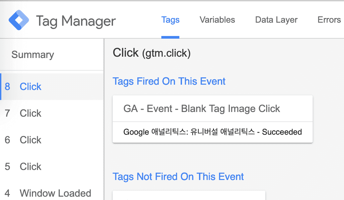Click the (gtm.click) event name label
This screenshot has width=344, height=200.
166,54
